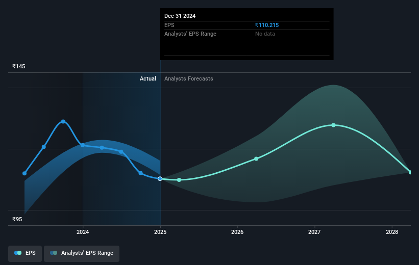Click the Dec 31 2024 tooltip date
This screenshot has height=265, width=419.
180,16
